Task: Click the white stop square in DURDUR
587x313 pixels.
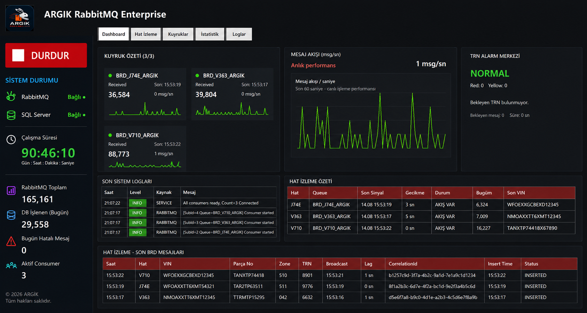Action: click(x=18, y=55)
